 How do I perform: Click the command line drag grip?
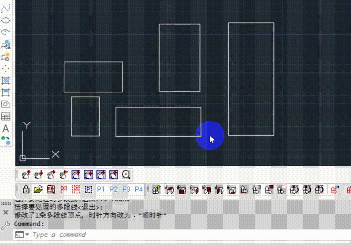pos(6,204)
